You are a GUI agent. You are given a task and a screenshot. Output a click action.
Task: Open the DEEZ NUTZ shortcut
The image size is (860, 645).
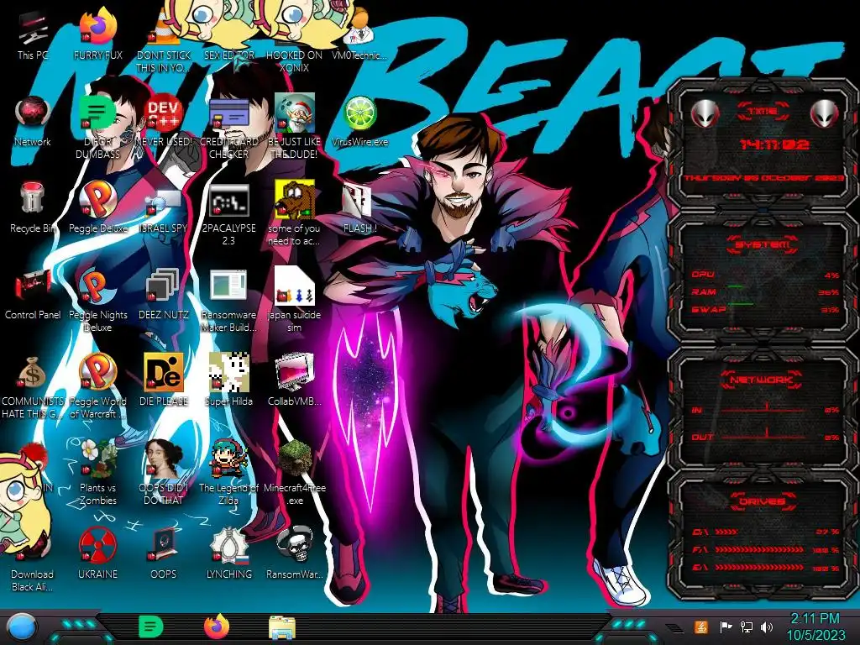164,295
